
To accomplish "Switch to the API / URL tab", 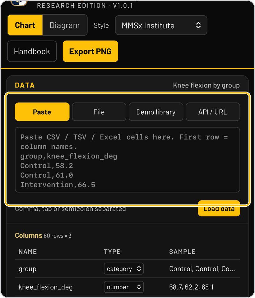I will [213, 112].
